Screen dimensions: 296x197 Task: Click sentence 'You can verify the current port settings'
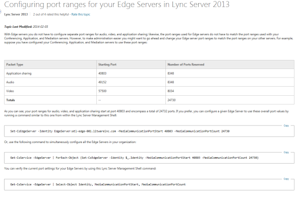(x=80, y=168)
